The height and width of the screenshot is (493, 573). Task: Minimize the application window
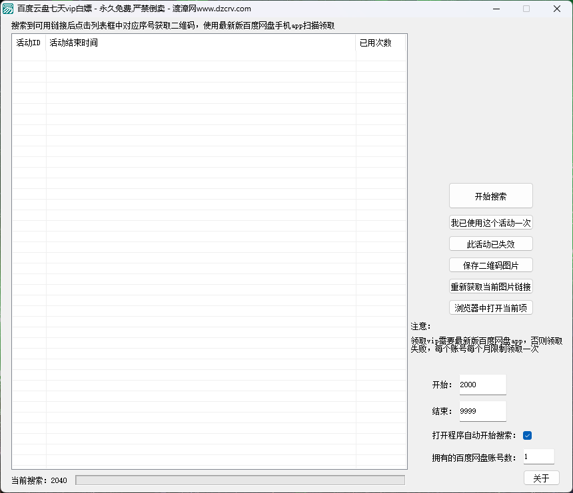(496, 9)
